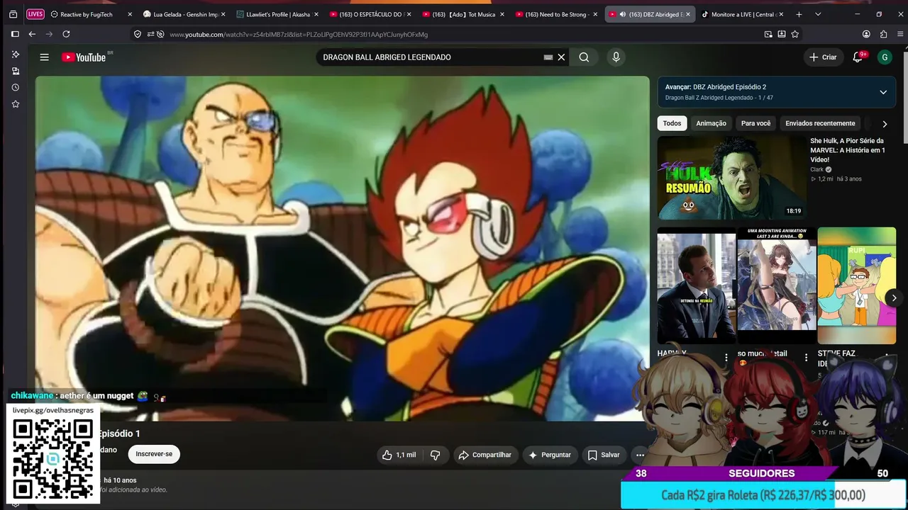908x510 pixels.
Task: Like the video with 1,1 mil likes
Action: 399,455
